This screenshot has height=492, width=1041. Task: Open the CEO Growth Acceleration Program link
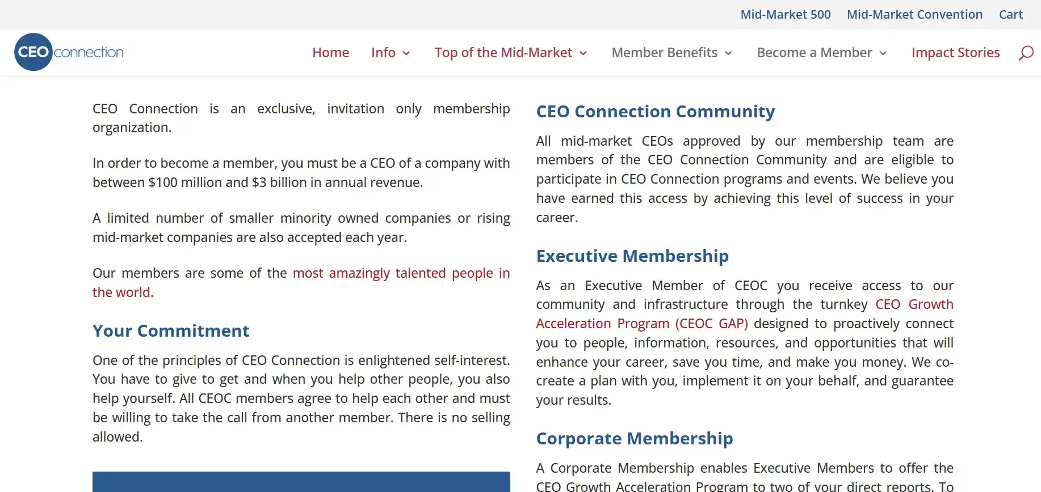pyautogui.click(x=914, y=304)
